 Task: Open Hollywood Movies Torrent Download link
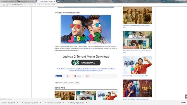[x=92, y=70]
